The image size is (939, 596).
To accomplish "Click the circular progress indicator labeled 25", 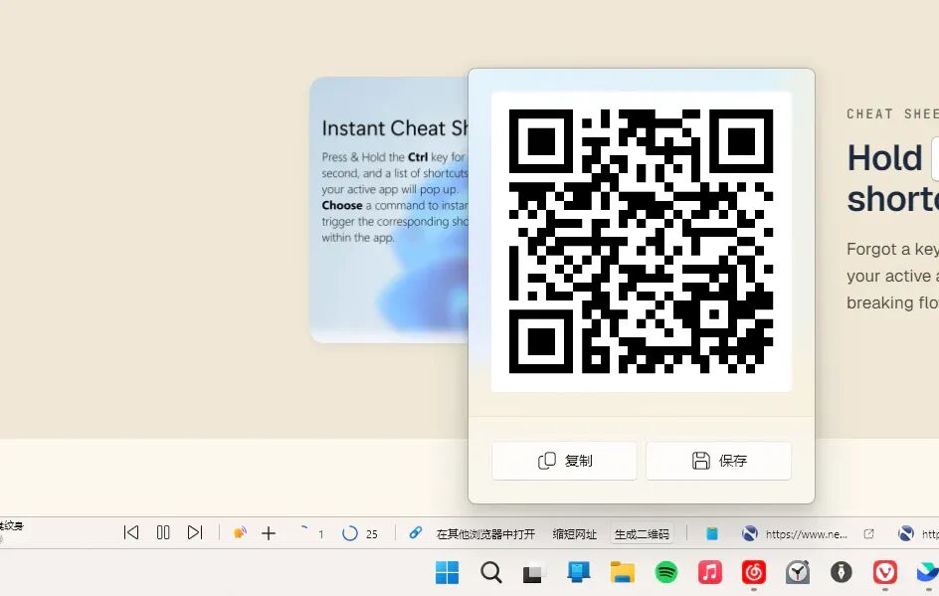I will [x=359, y=533].
